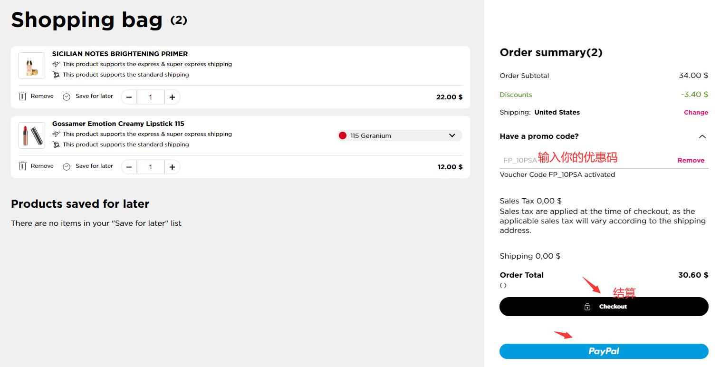720x367 pixels.
Task: Click trash icon for Gossamer lipstick
Action: point(22,166)
